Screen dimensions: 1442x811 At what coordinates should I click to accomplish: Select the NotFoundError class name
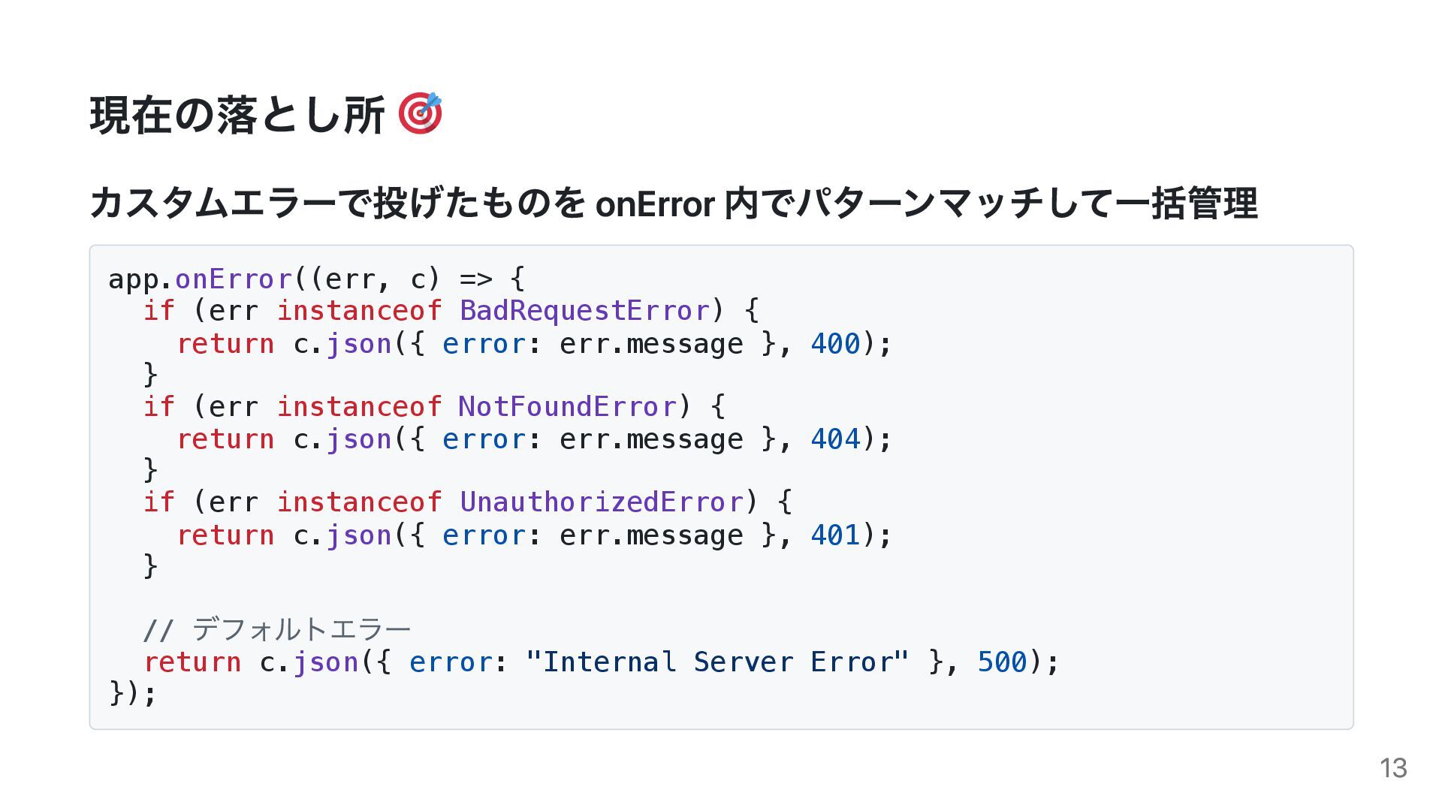[568, 406]
